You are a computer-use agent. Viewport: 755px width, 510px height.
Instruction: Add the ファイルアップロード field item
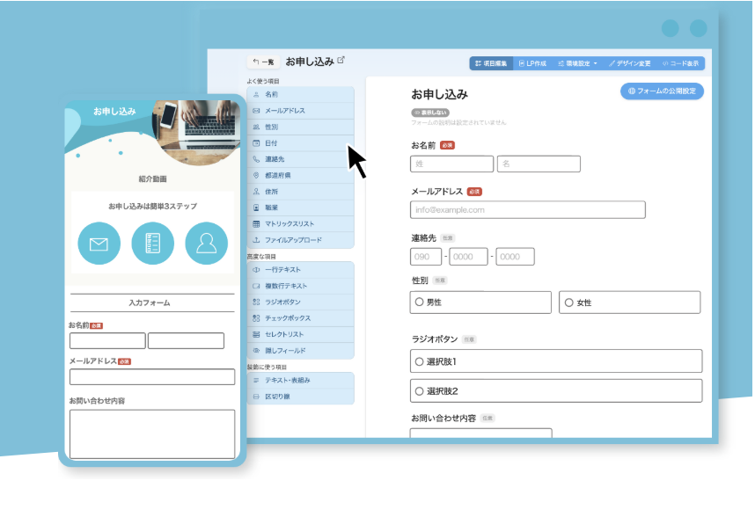(301, 239)
